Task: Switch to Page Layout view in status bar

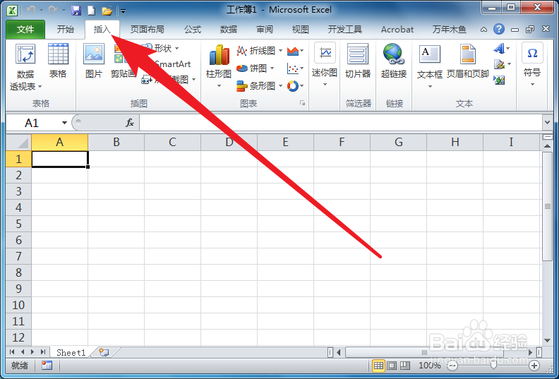Action: pyautogui.click(x=392, y=366)
